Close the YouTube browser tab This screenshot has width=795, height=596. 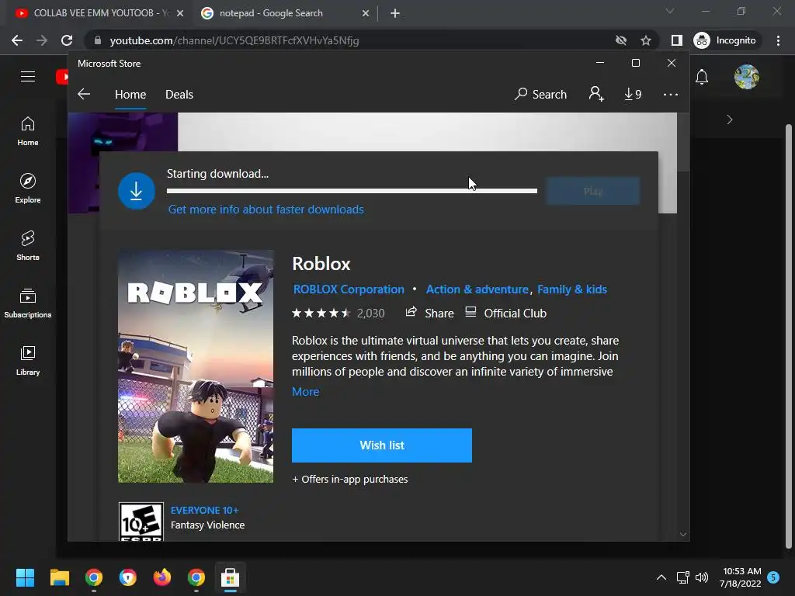pos(180,13)
